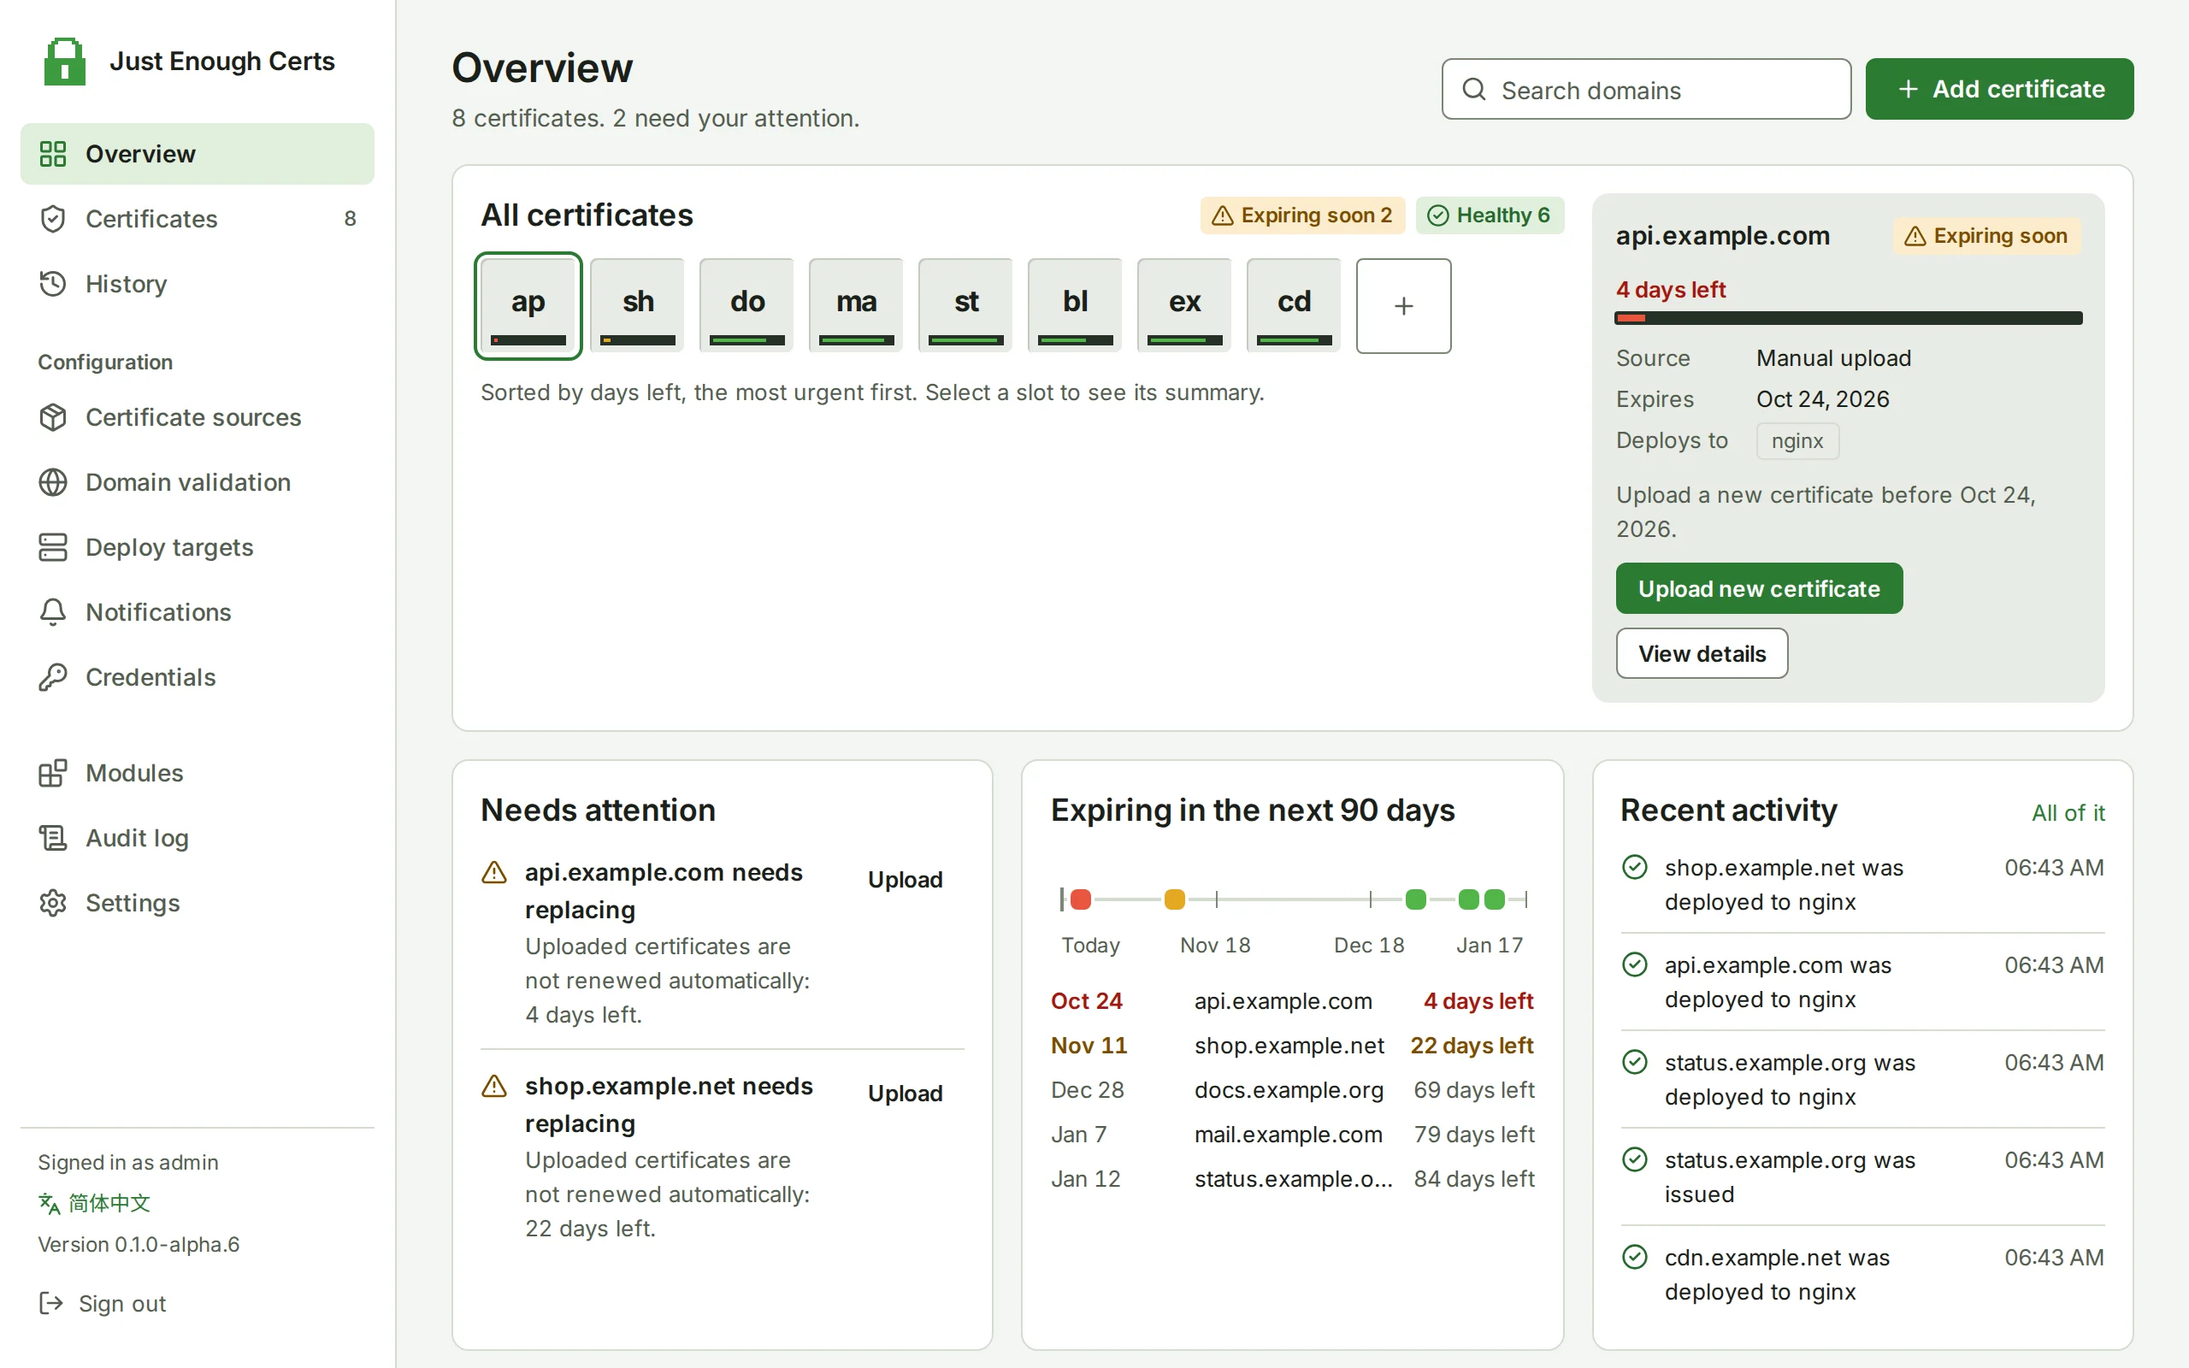Select the 'ap' certificate slot
2189x1368 pixels.
pos(528,306)
